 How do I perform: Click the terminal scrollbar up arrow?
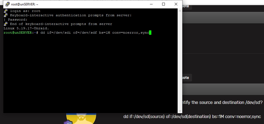pyautogui.click(x=180, y=11)
